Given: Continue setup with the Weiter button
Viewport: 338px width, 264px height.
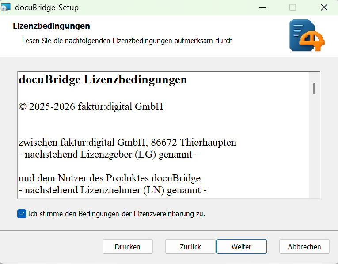Looking at the screenshot, I should tap(241, 247).
